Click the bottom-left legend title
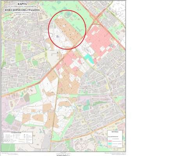 pos(16,133)
